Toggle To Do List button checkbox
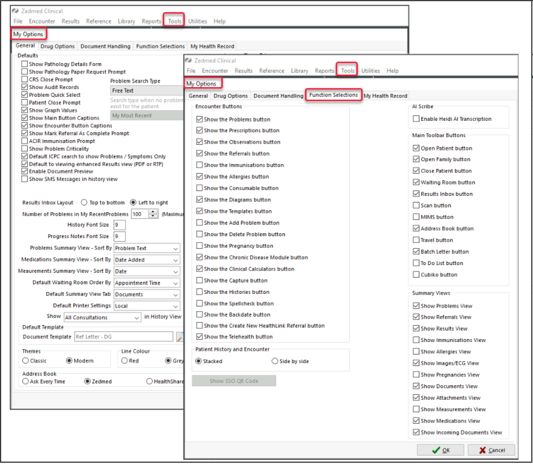The image size is (533, 464). 416,263
